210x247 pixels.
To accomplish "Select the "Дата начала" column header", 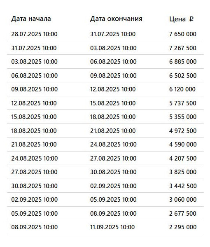I will [x=31, y=19].
